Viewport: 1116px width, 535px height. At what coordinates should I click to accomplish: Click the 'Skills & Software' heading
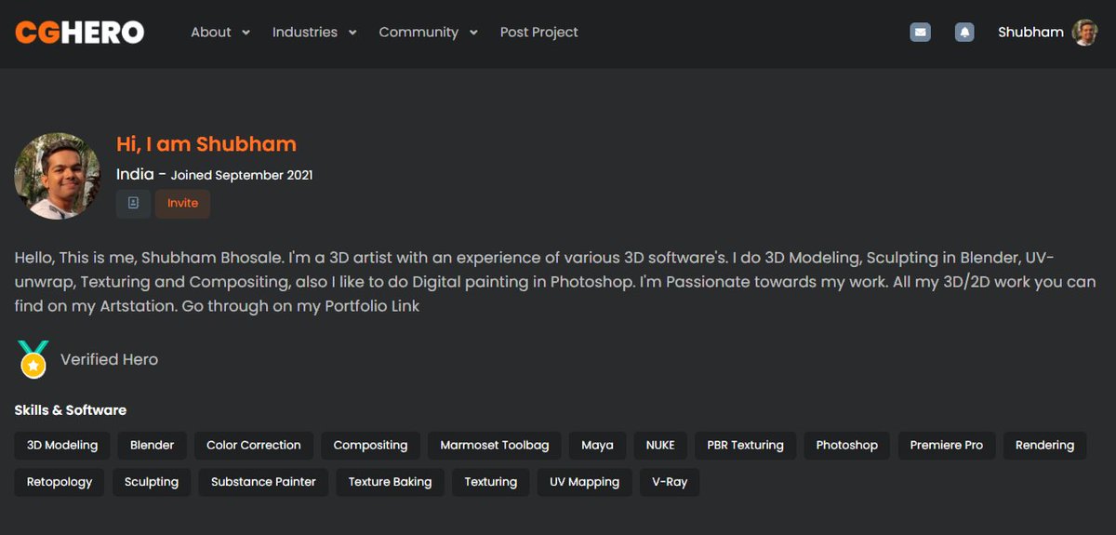click(71, 410)
